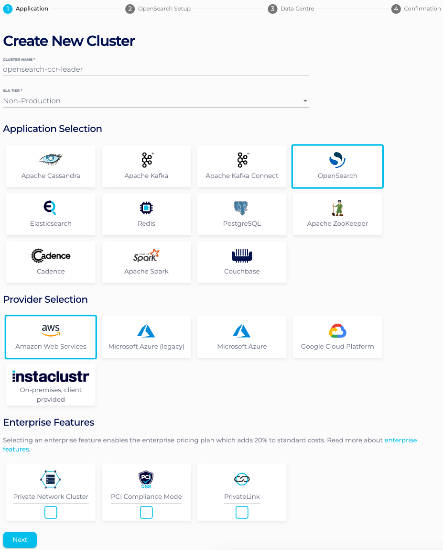The height and width of the screenshot is (550, 443).
Task: Select the PostgreSQL elephant icon
Action: pos(242,208)
